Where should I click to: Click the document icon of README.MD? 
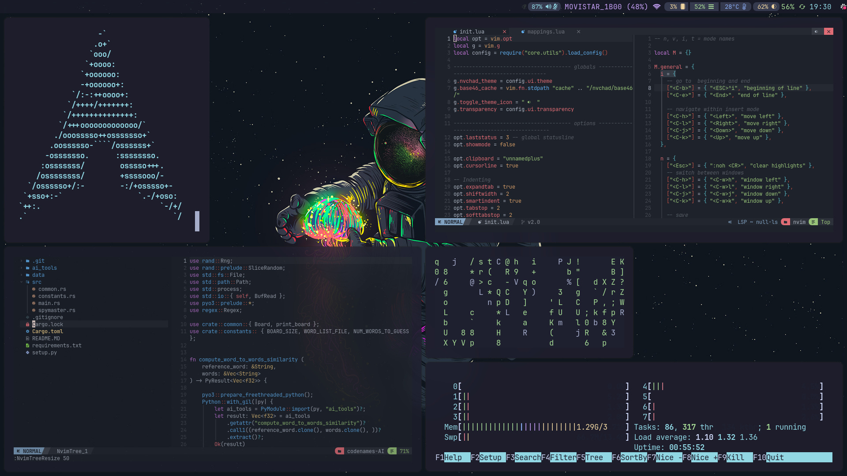click(x=28, y=338)
